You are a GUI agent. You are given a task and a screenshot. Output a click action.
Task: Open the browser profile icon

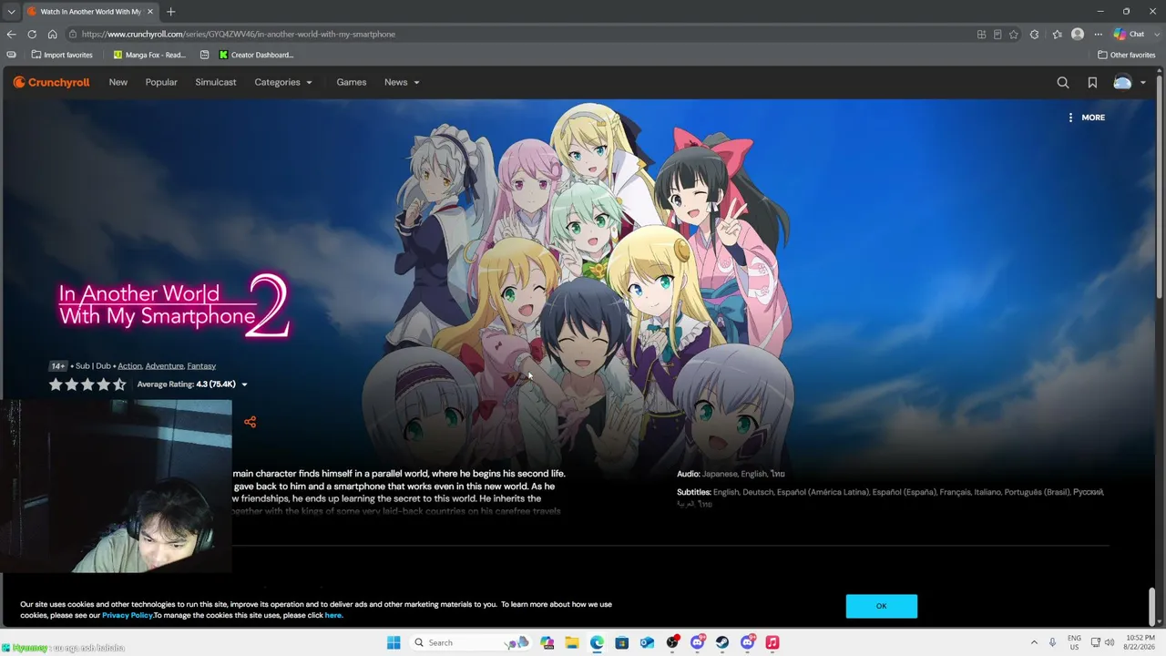coord(1078,35)
